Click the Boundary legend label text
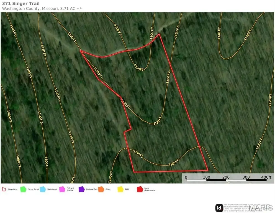 [12, 189]
